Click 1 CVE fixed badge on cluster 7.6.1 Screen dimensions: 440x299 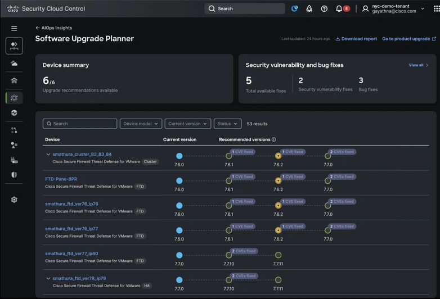tap(243, 152)
